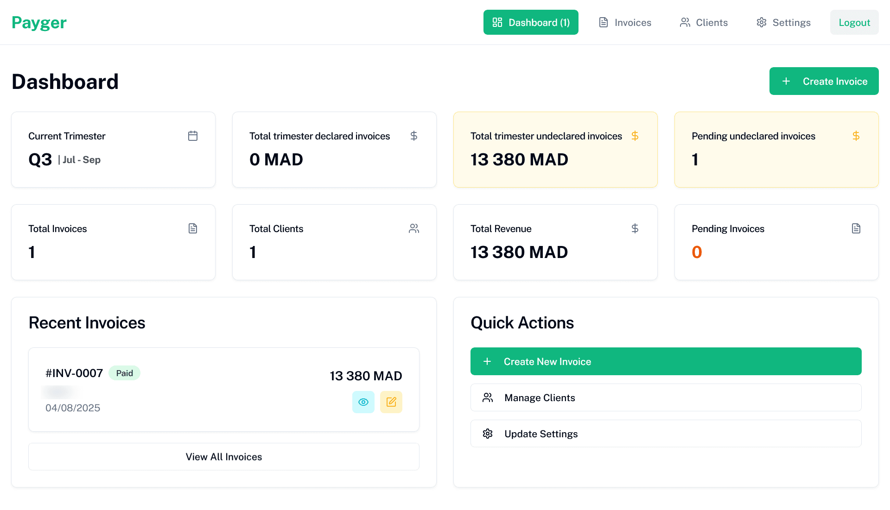This screenshot has height=510, width=890.
Task: Click the Payger logo
Action: [x=39, y=22]
